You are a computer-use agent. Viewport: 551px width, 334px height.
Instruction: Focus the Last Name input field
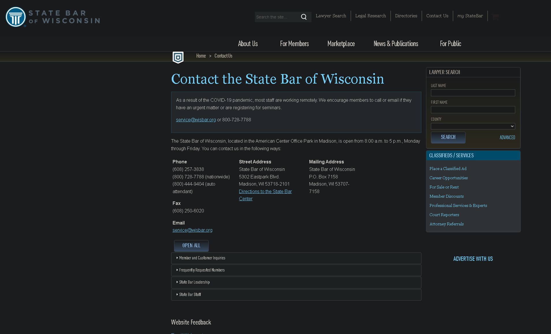click(x=472, y=93)
